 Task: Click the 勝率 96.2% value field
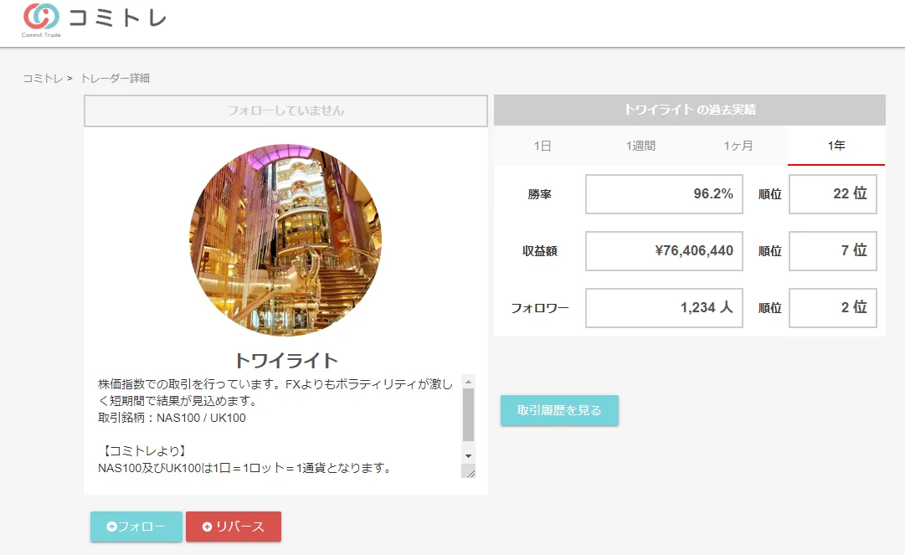664,194
